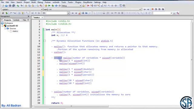The image size is (194, 109).
Task: Cut selection with the scissors icon
Action: 26,6
